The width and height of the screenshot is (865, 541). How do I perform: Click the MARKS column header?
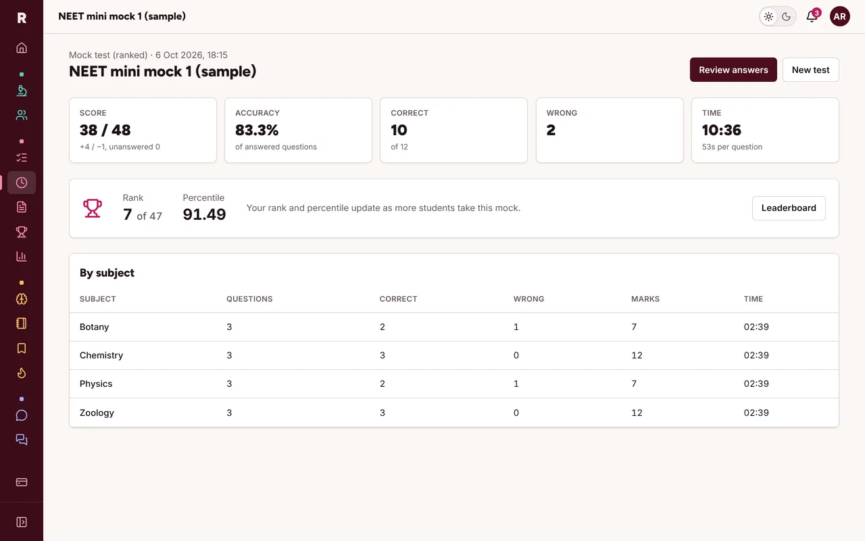[x=645, y=299]
